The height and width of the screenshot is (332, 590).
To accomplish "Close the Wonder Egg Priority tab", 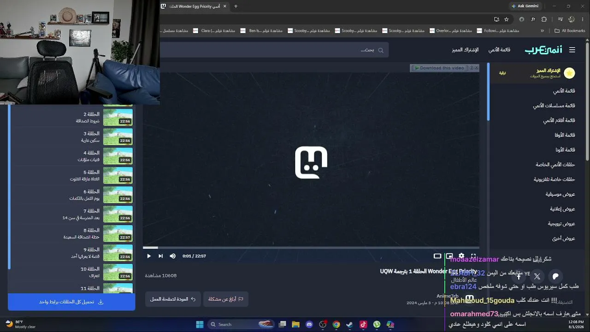I will click(225, 6).
